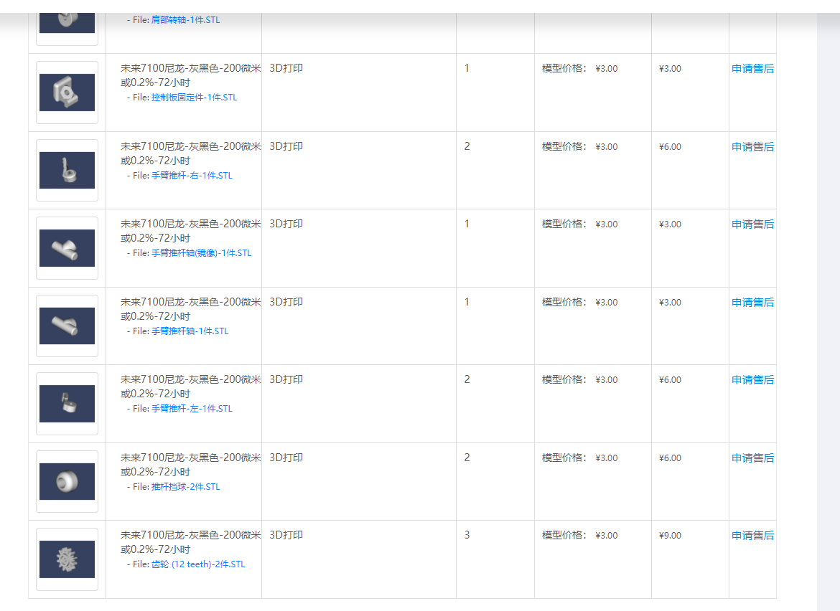Select total ¥6.00 in 手臂推杆-右 row

670,146
